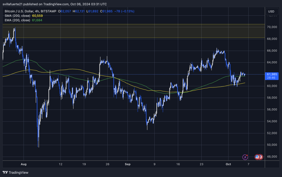
Task: Select the Oct label on the time axis
Action: pyautogui.click(x=228, y=164)
